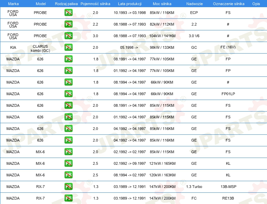Click fuel icon for Mazda 626 1.8 from 08.1991
The height and width of the screenshot is (204, 267).
click(68, 59)
